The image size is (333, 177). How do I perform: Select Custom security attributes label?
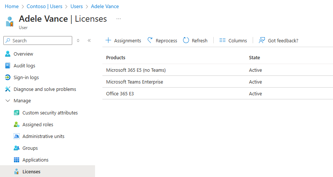click(x=50, y=113)
